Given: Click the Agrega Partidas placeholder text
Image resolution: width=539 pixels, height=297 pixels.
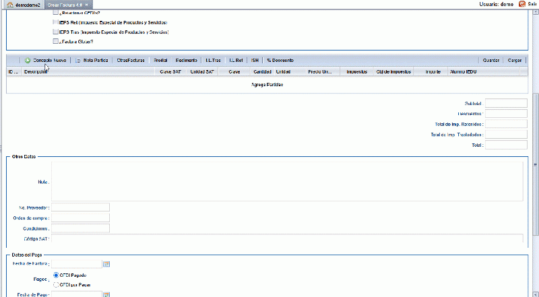Looking at the screenshot, I should [x=267, y=85].
